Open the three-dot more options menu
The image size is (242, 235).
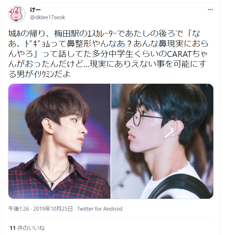[x=210, y=10]
